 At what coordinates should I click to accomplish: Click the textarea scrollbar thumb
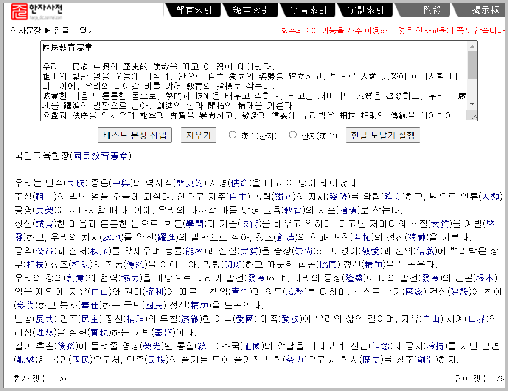point(472,65)
